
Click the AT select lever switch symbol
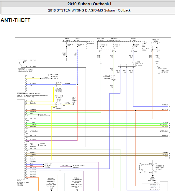156,46
